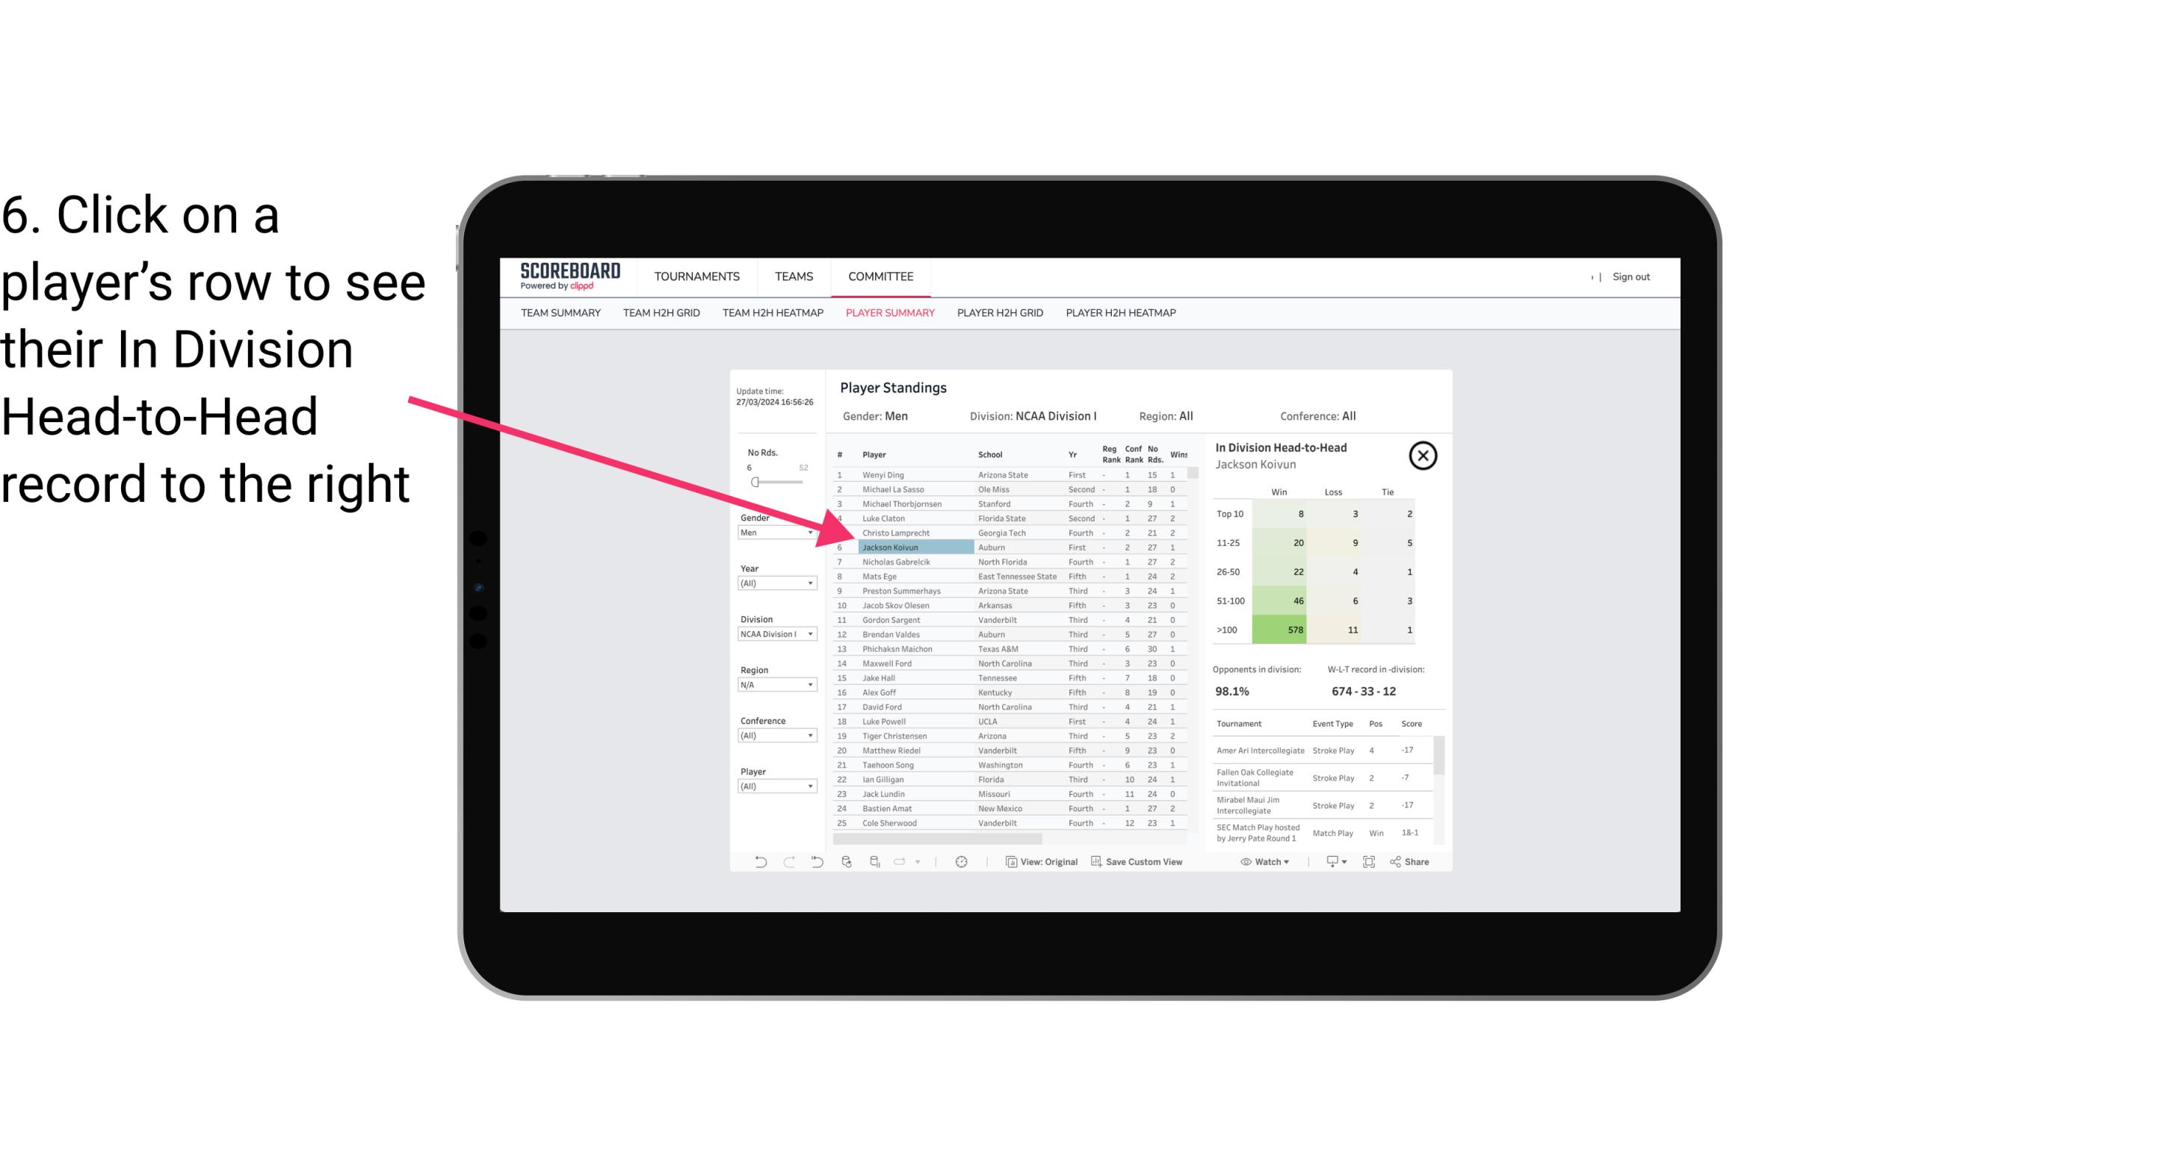Click the Redo icon in the toolbar
Viewport: 2173px width, 1169px height.
pyautogui.click(x=789, y=865)
